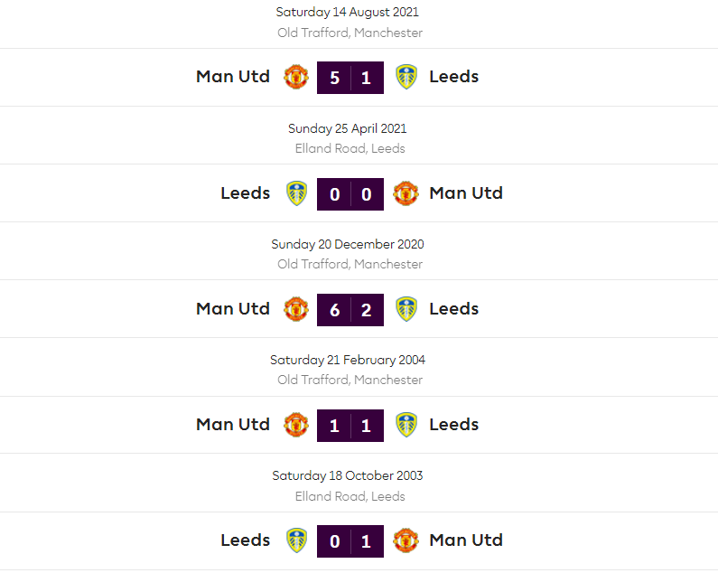Viewport: 718px width, 573px height.
Task: Click Leeds crest in 6-2 match
Action: [406, 309]
